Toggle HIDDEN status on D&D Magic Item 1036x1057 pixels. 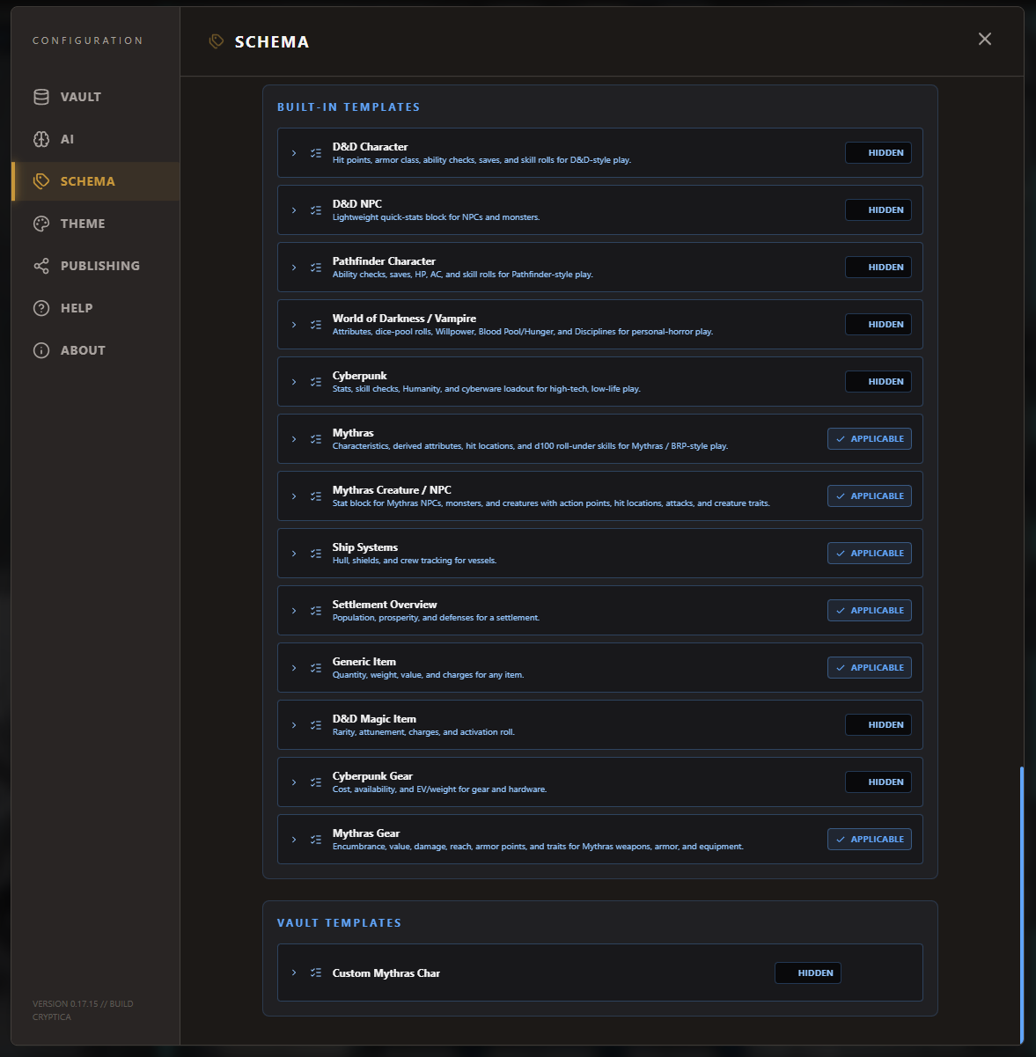(x=878, y=725)
